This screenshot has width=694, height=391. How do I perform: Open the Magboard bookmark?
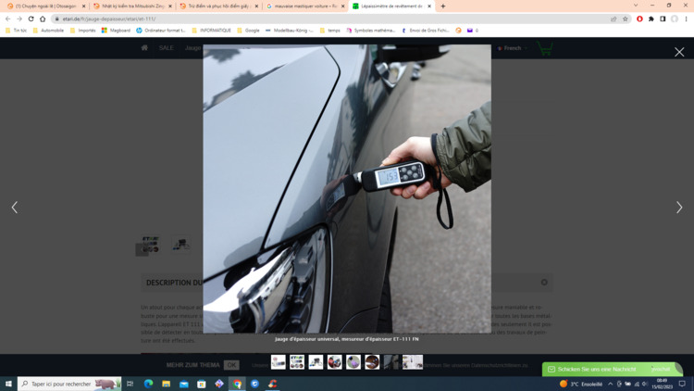click(x=116, y=31)
